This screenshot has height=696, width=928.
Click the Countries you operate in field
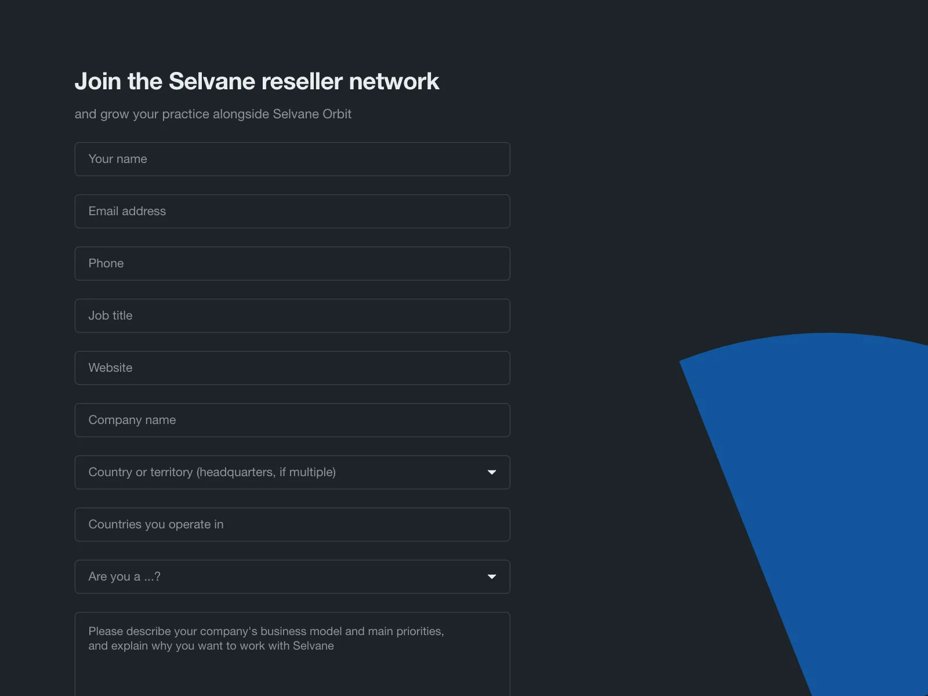[292, 524]
